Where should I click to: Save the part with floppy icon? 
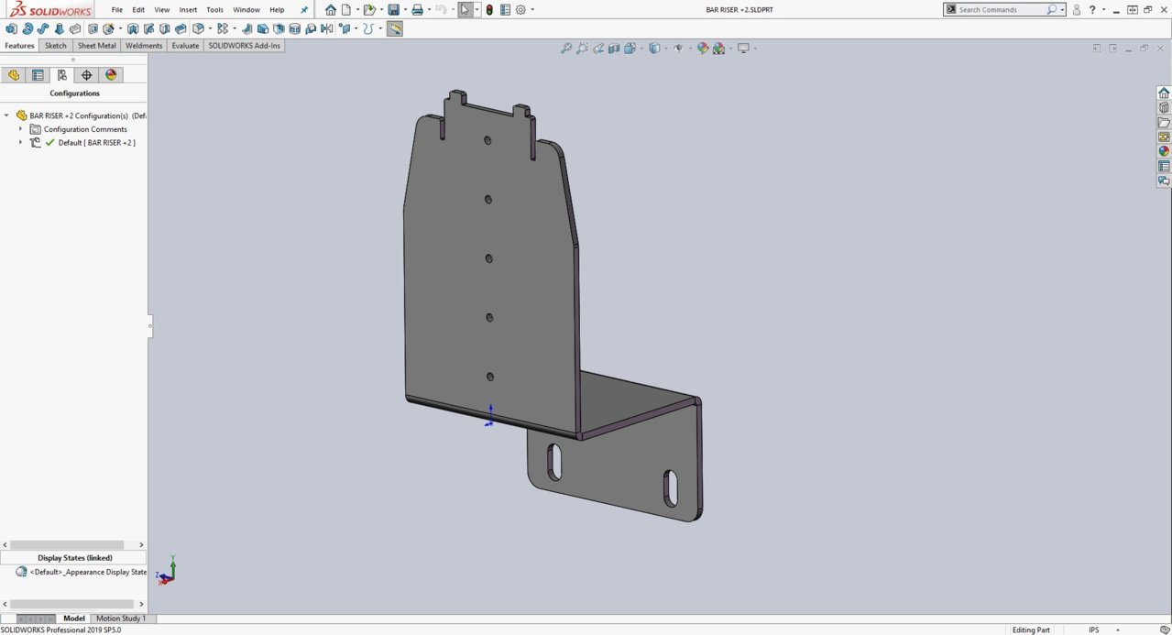click(x=393, y=10)
